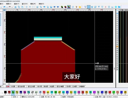The width and height of the screenshot is (128, 98).
Task: Toggle the P button at ruler corner
Action: point(4,10)
